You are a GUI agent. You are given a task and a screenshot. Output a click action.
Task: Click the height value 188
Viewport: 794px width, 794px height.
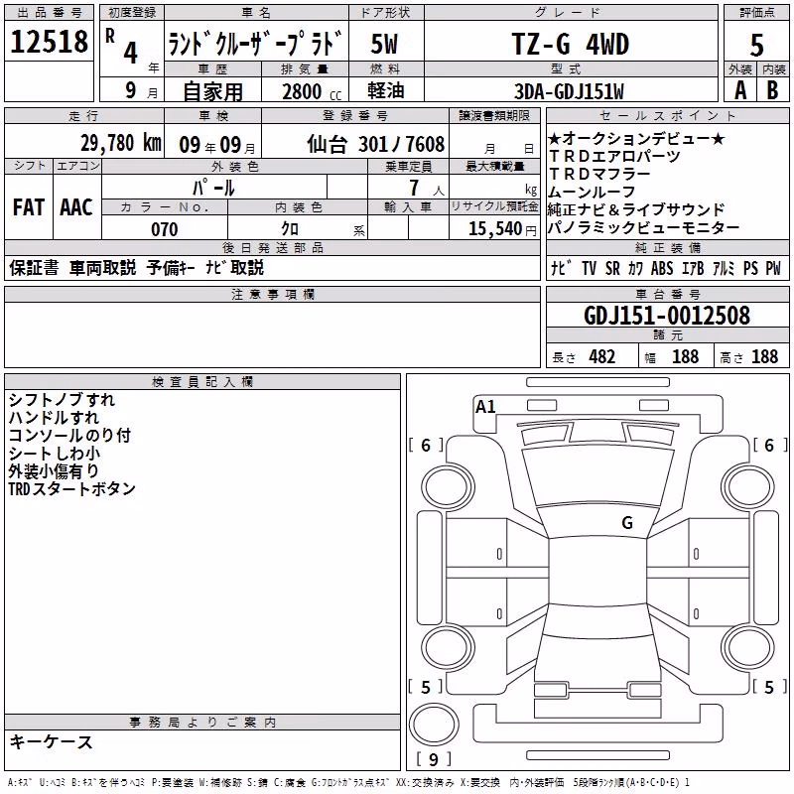point(764,357)
